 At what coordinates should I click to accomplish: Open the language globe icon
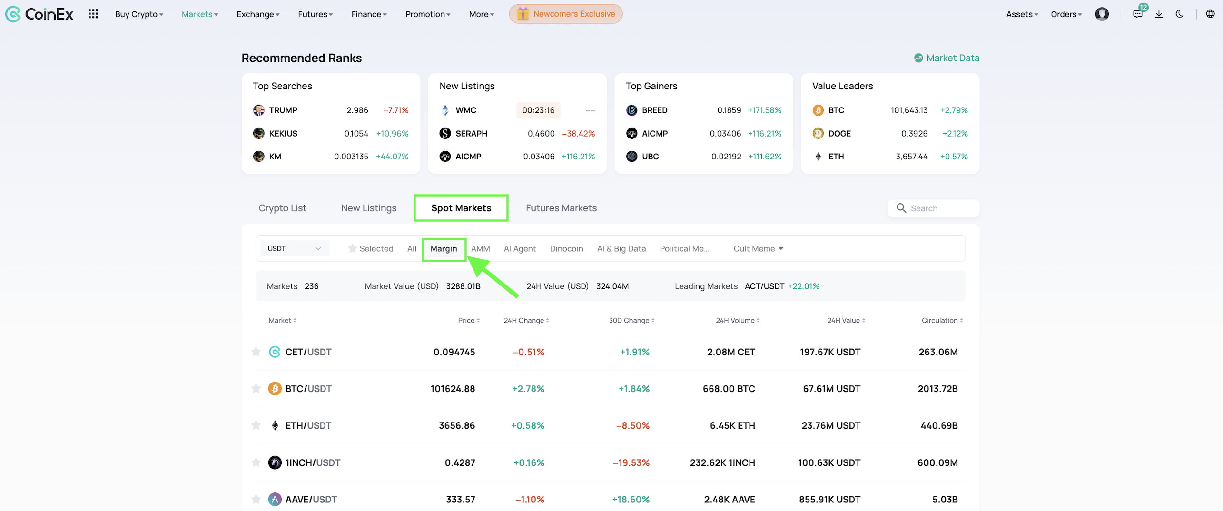(x=1211, y=14)
